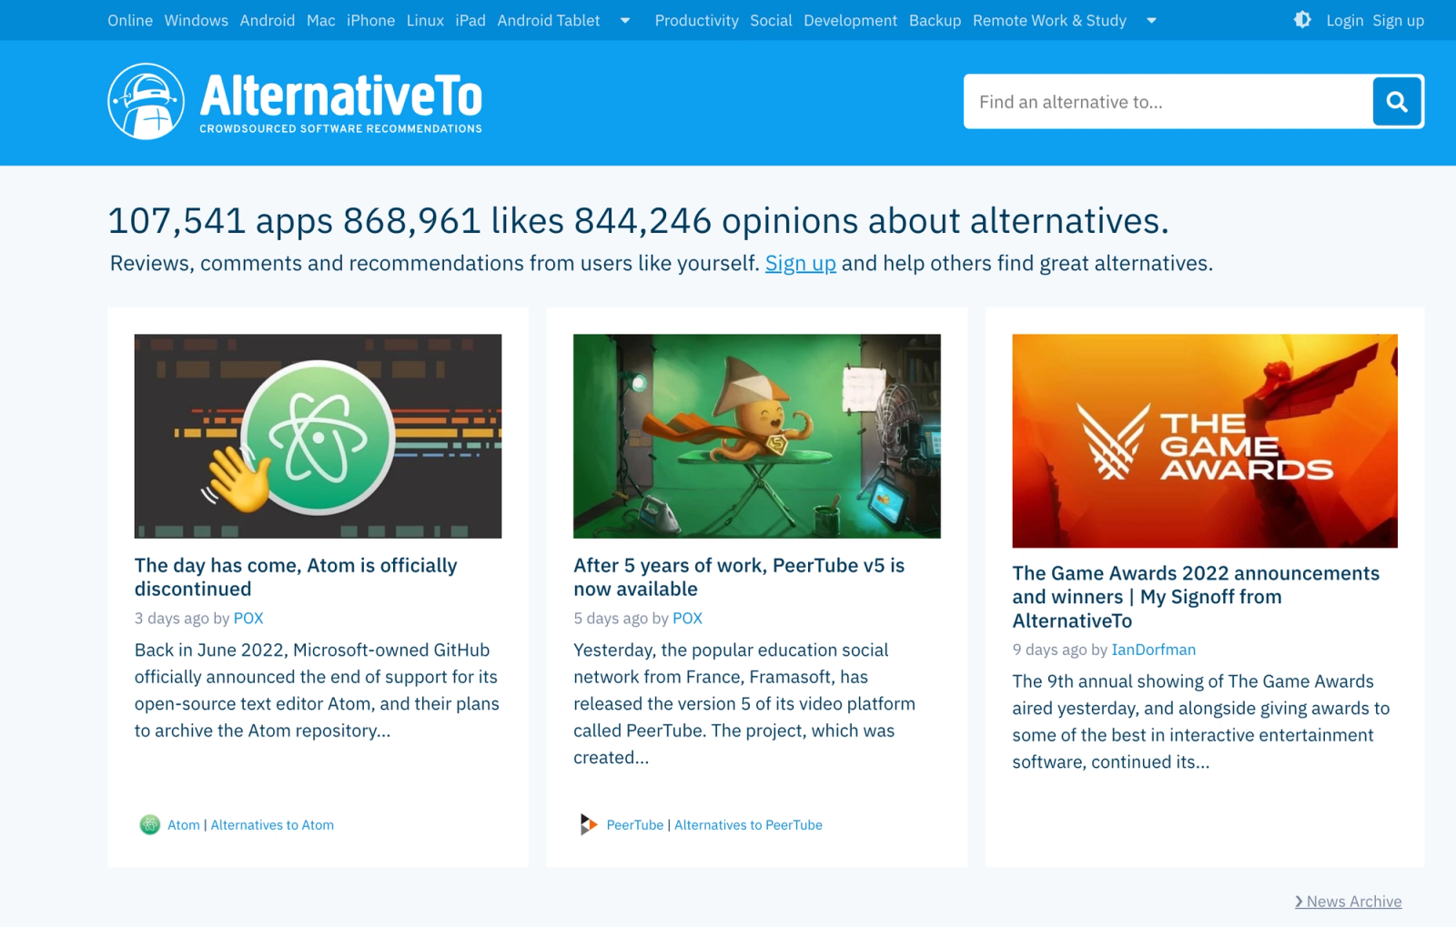Open the Remote Work & Study category
The width and height of the screenshot is (1456, 927).
pyautogui.click(x=1049, y=20)
